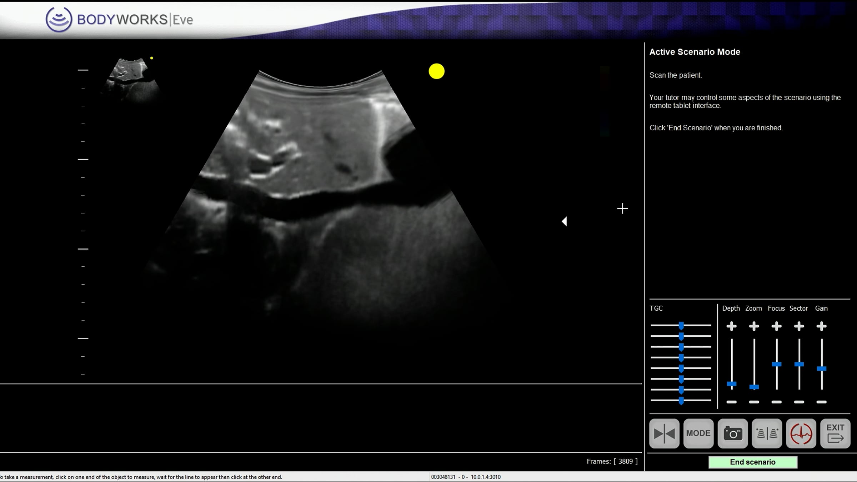Click the End scenario button
The height and width of the screenshot is (482, 857).
[x=752, y=462]
